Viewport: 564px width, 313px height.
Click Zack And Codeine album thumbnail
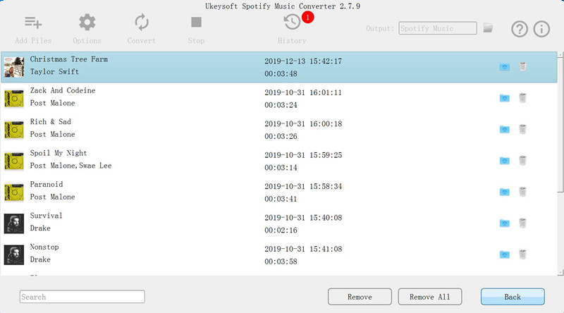tap(14, 98)
